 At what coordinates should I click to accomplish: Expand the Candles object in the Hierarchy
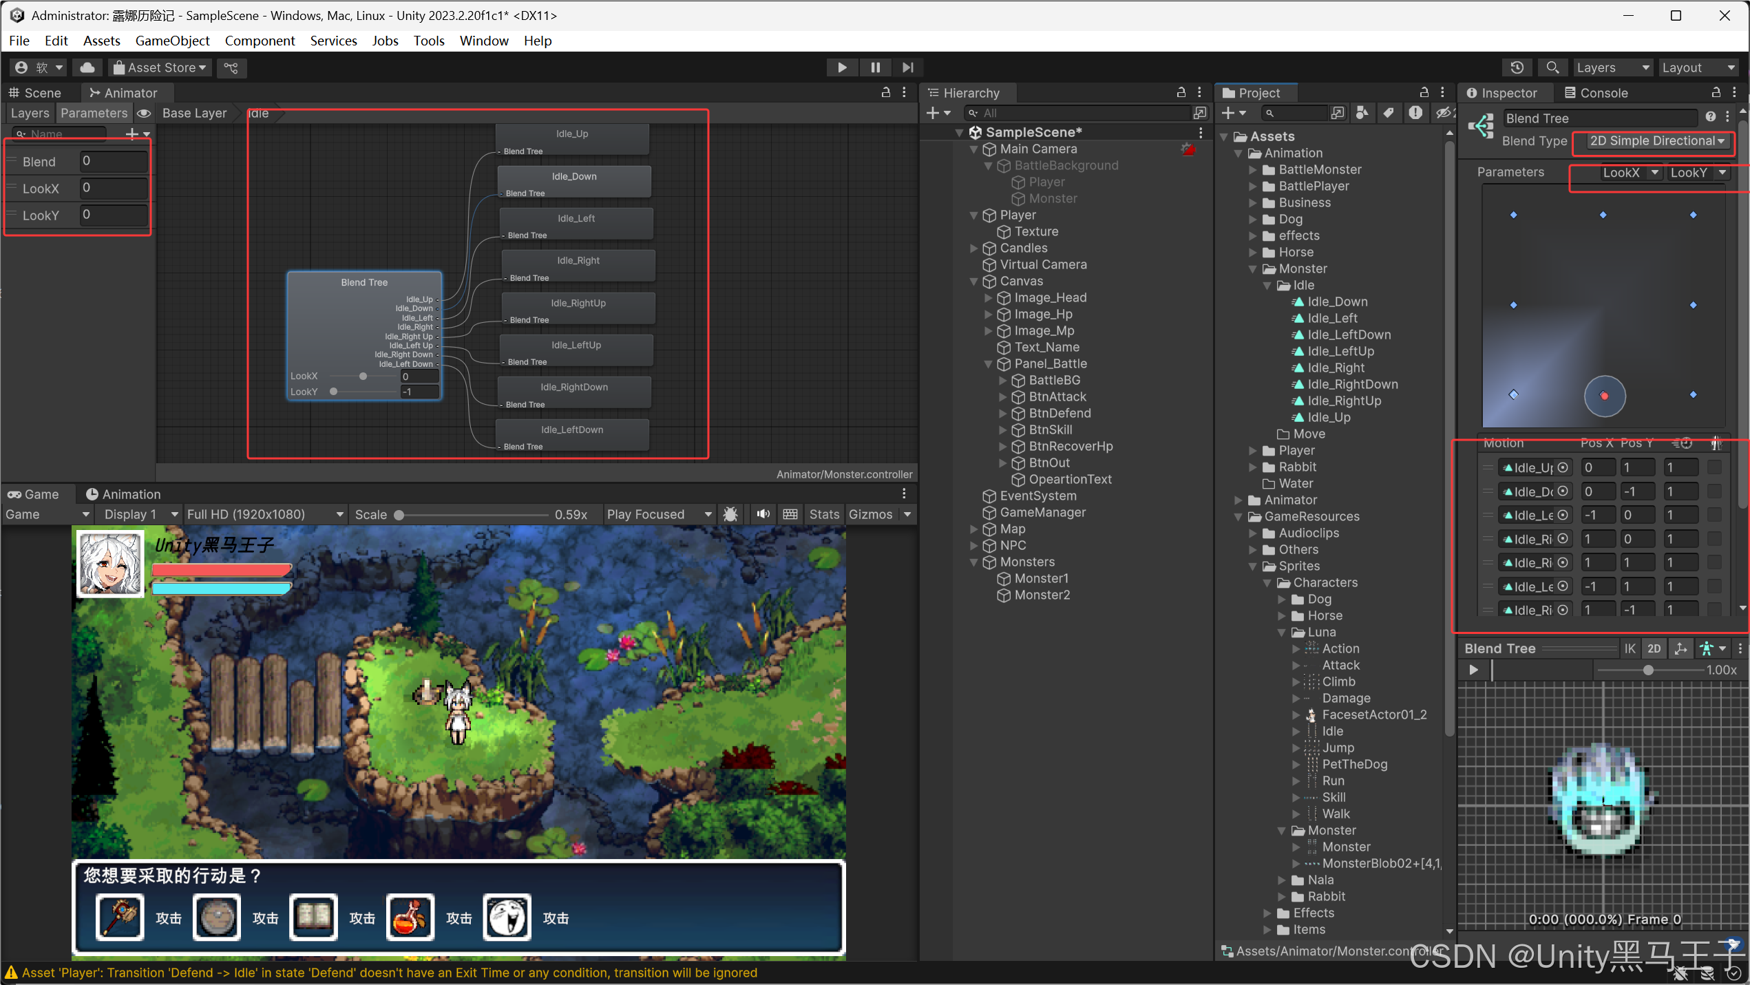tap(973, 248)
